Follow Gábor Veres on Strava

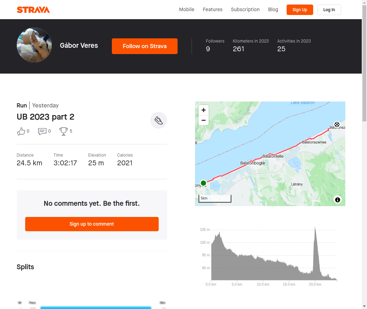(x=144, y=46)
